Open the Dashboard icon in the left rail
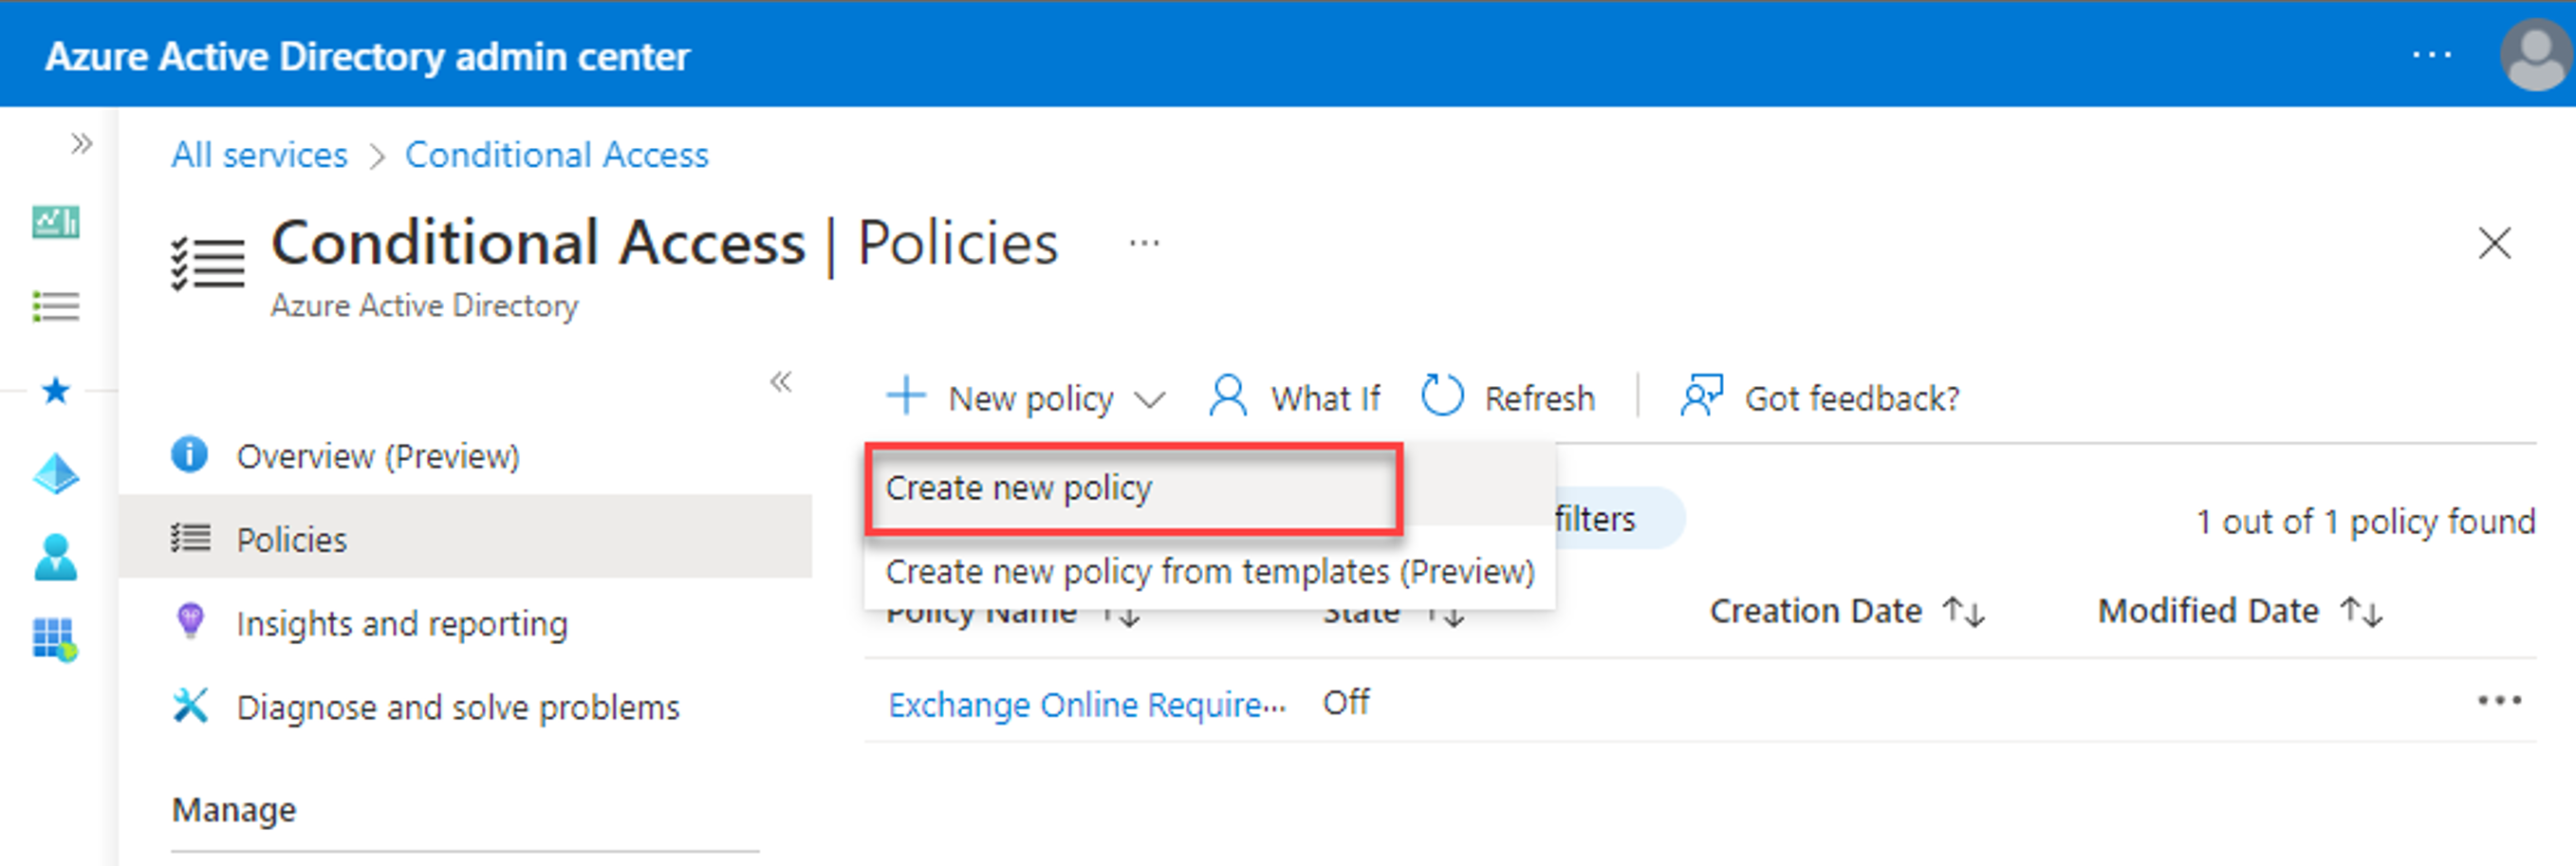This screenshot has width=2576, height=866. pos(56,221)
